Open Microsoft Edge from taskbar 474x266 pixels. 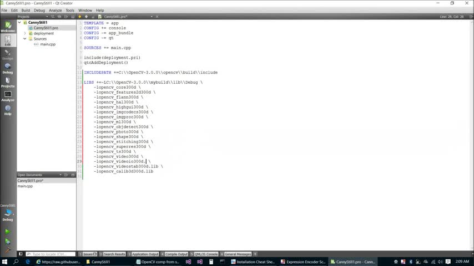pos(28,262)
